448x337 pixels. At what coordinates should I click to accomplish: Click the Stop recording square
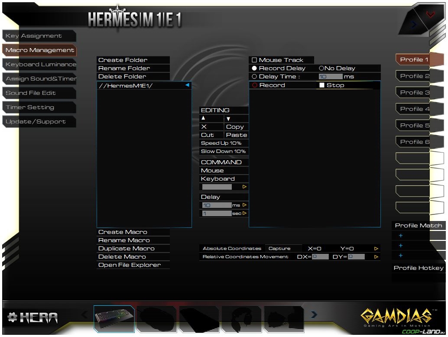coord(322,85)
